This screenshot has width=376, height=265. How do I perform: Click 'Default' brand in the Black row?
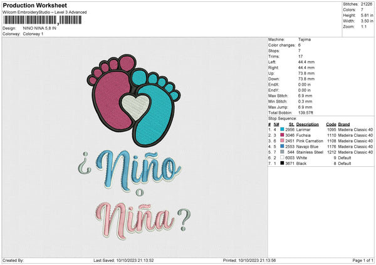tap(345, 164)
